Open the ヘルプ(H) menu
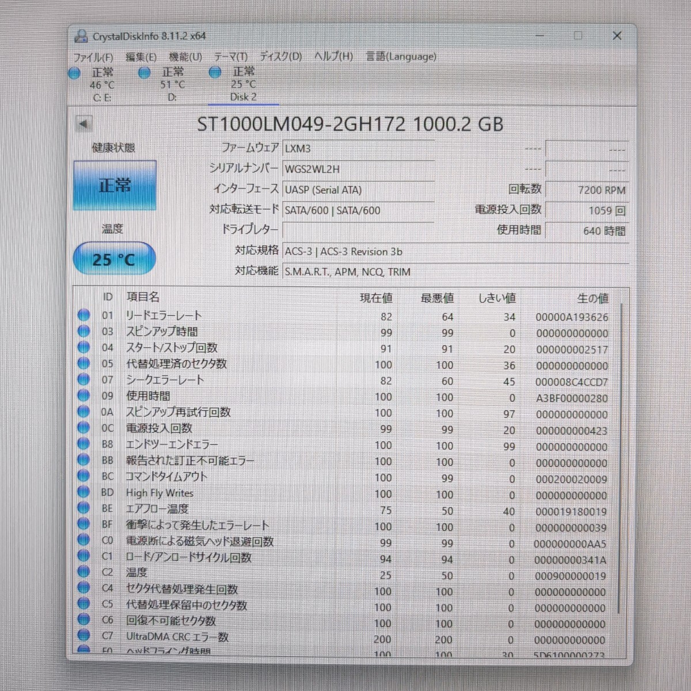691x691 pixels. click(333, 56)
